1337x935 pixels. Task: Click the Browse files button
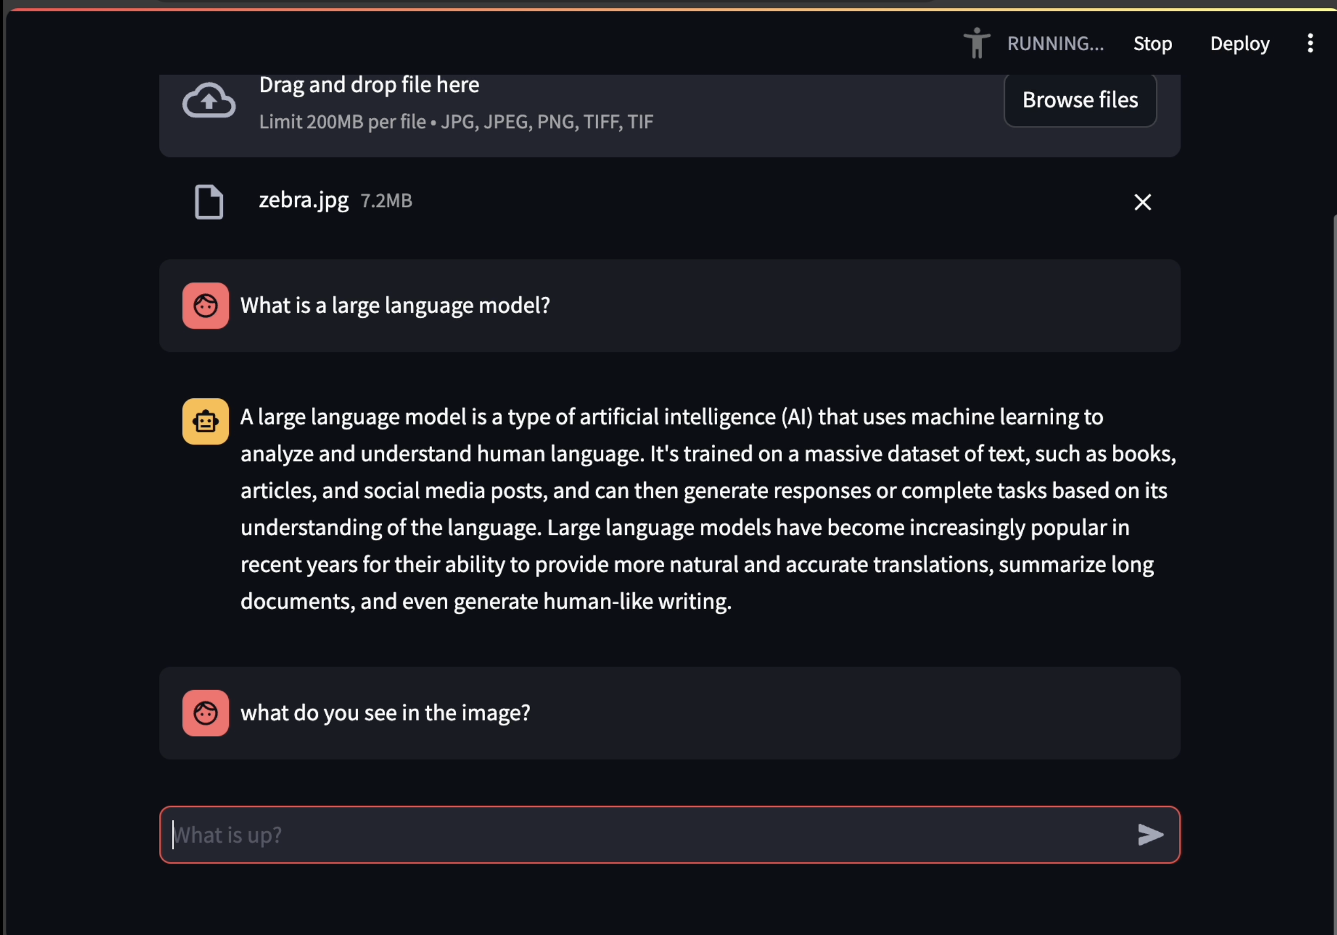(x=1080, y=100)
